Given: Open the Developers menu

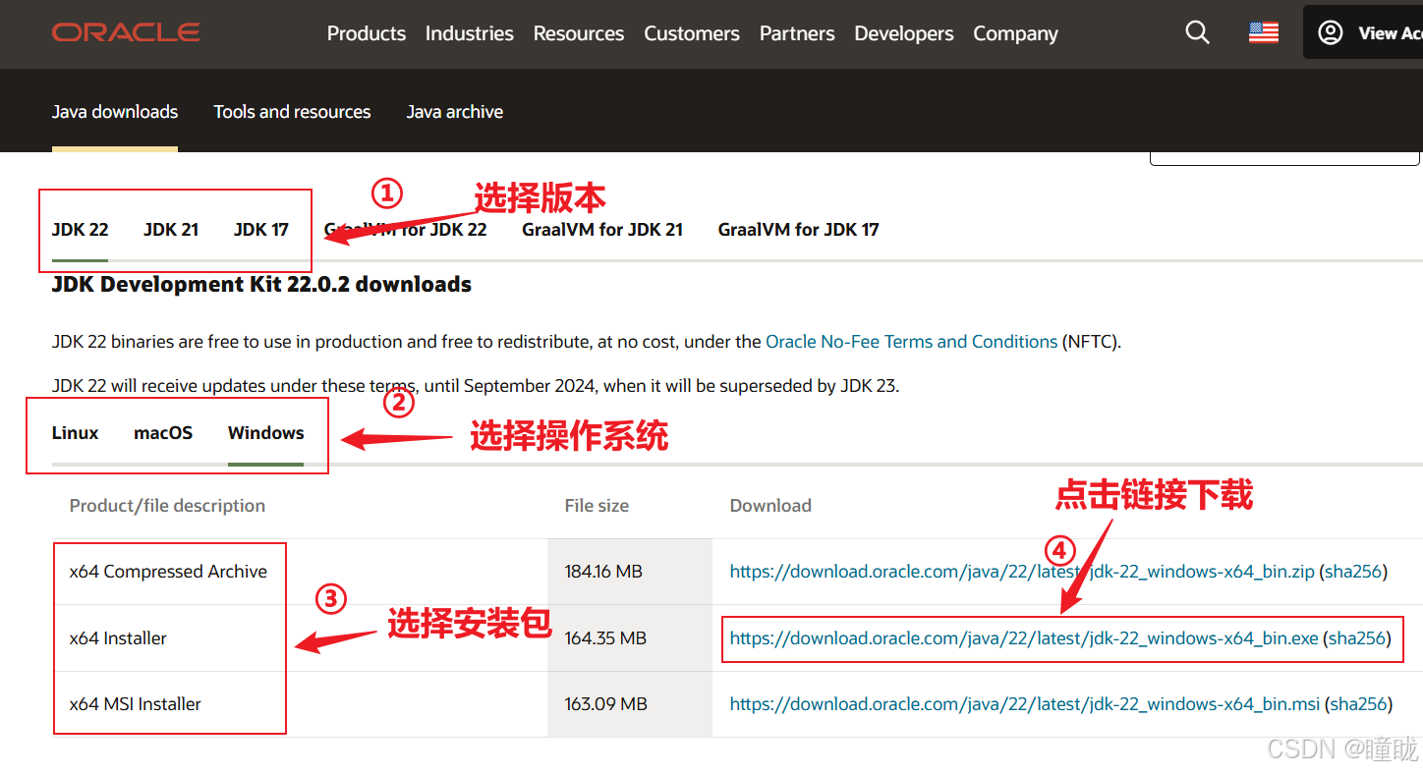Looking at the screenshot, I should (904, 33).
